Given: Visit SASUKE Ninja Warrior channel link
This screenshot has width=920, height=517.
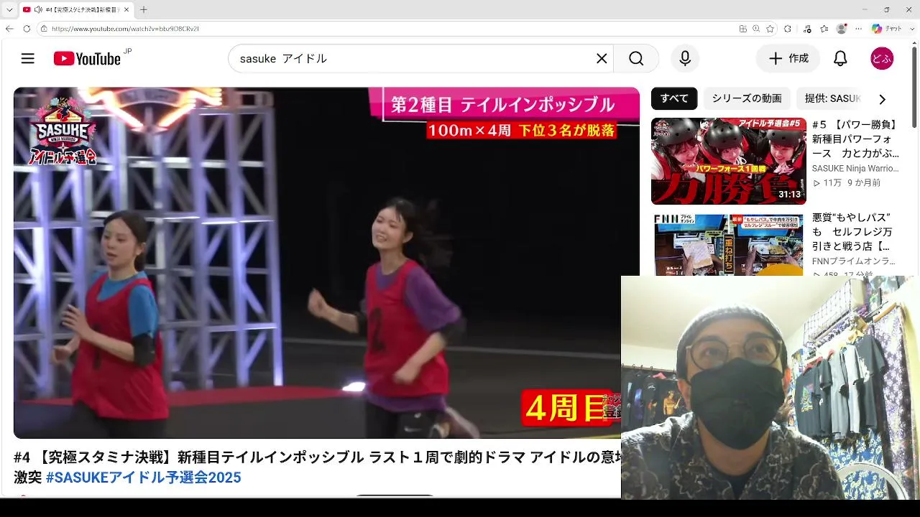Looking at the screenshot, I should coord(855,169).
